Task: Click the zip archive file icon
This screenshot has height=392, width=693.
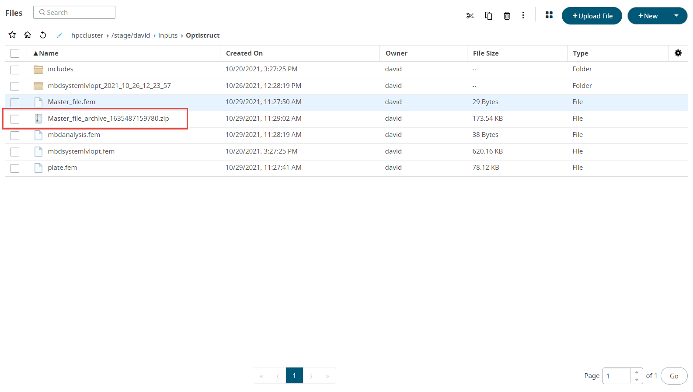Action: [38, 119]
